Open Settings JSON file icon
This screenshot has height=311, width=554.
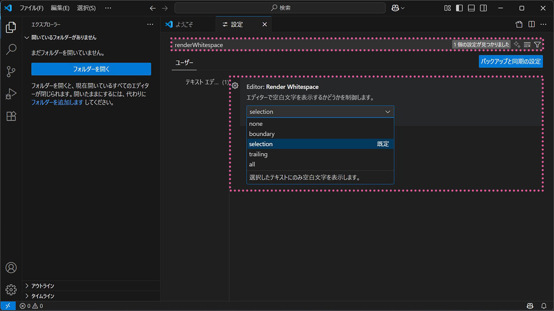coord(519,24)
